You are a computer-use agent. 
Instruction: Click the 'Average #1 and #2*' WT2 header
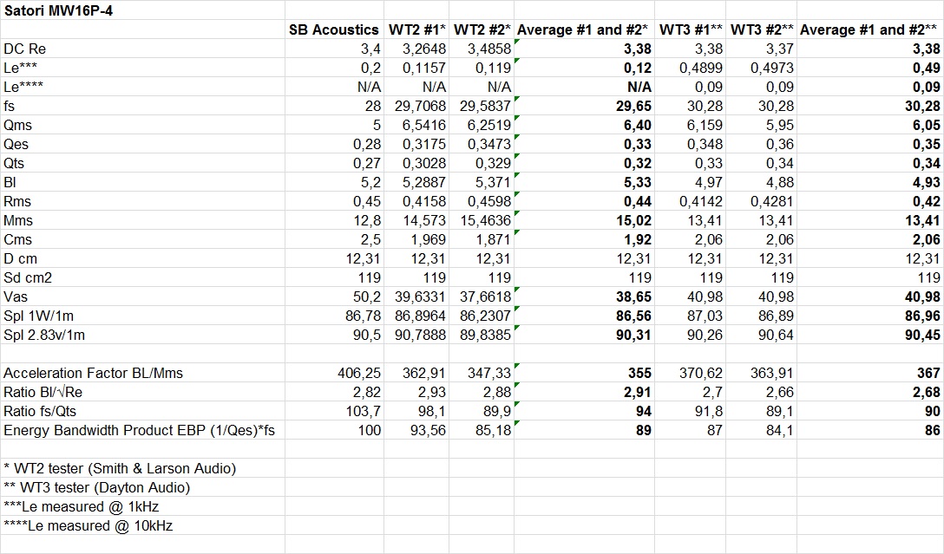pos(582,30)
